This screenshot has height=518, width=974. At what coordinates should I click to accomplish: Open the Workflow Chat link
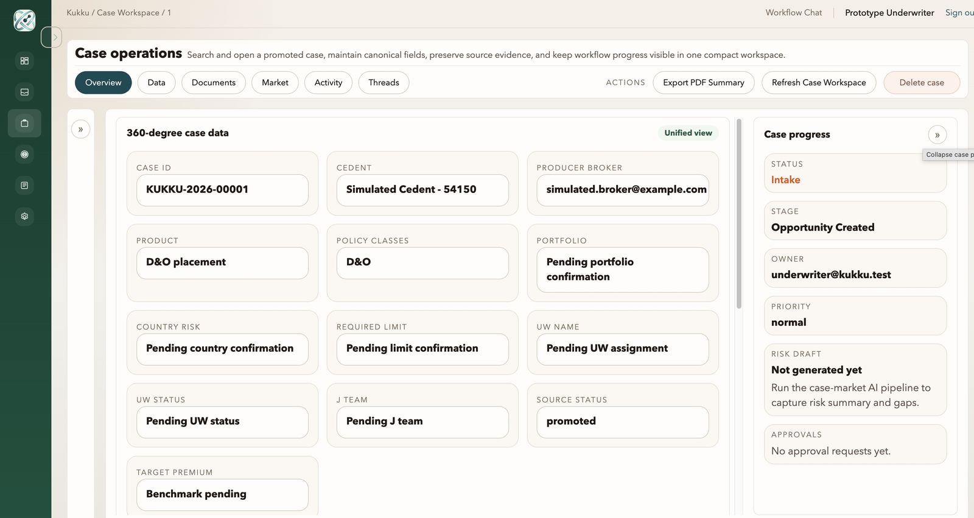[794, 12]
